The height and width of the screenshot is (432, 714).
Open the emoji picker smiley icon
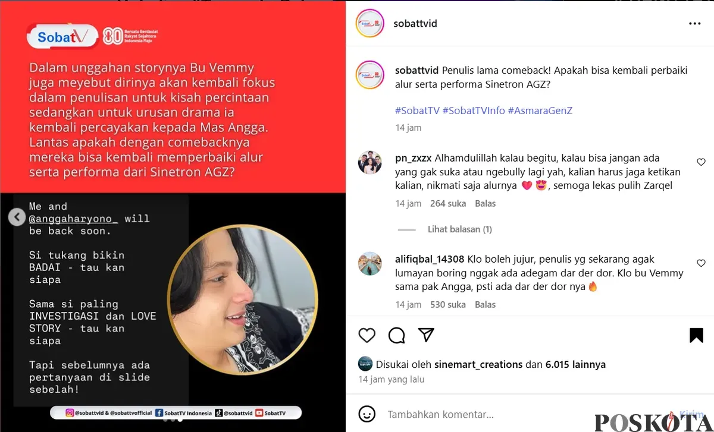coord(367,414)
